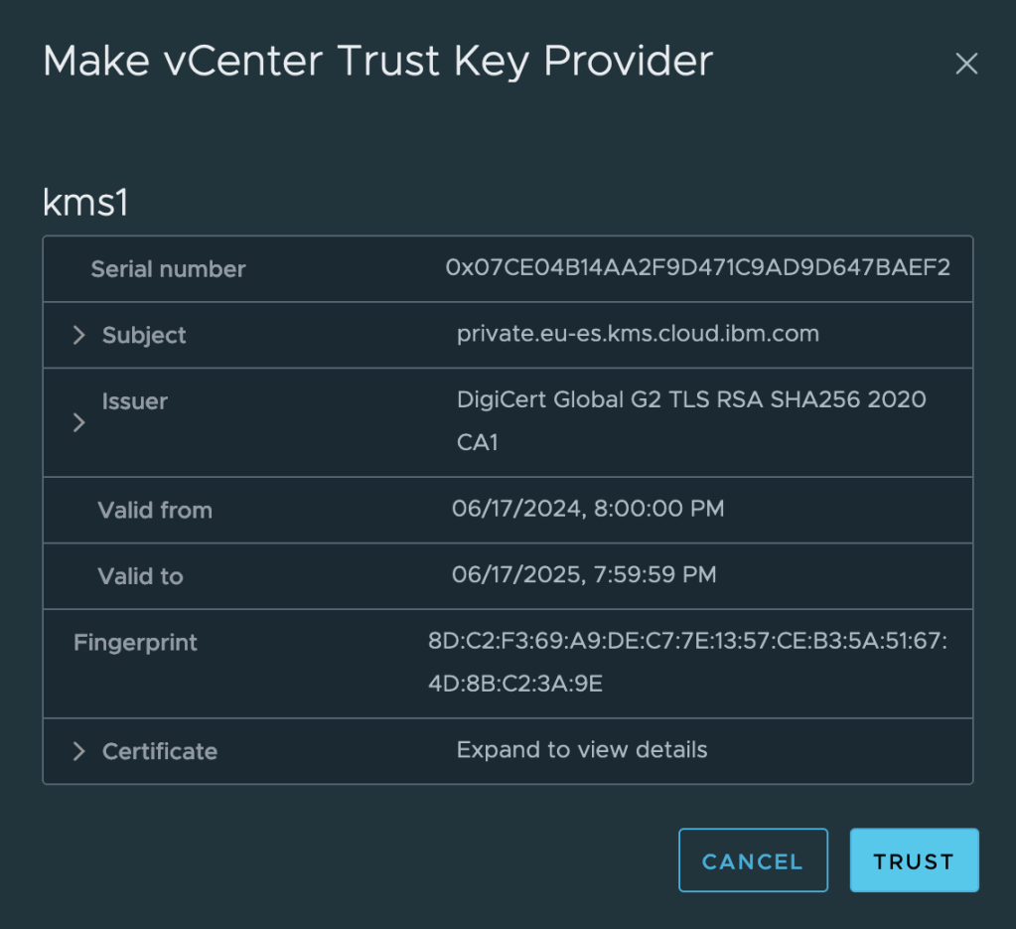Click the Fingerprint label
The image size is (1016, 929).
[x=135, y=643]
